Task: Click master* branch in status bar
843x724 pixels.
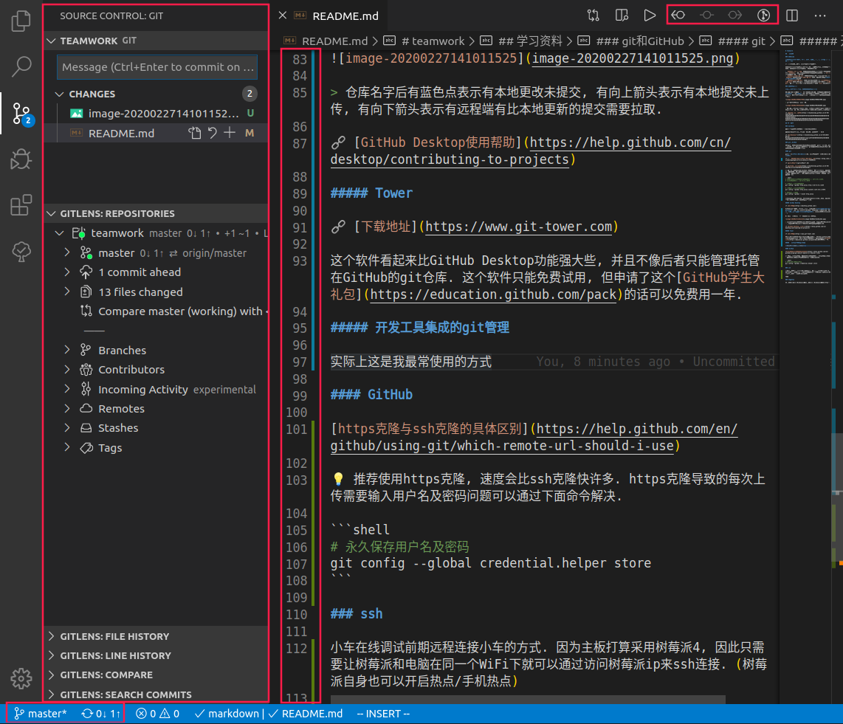Action: click(41, 714)
